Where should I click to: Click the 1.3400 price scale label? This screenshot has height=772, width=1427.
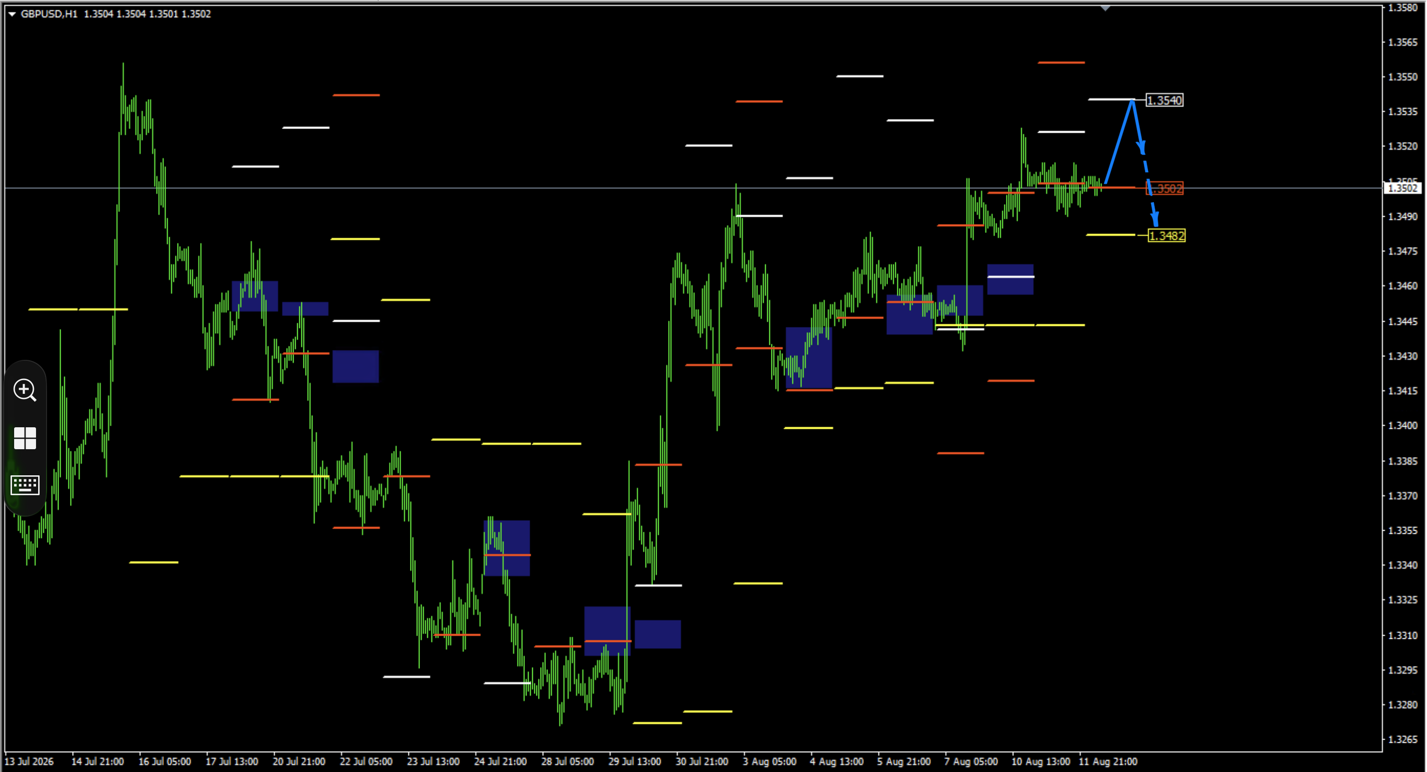[1402, 426]
